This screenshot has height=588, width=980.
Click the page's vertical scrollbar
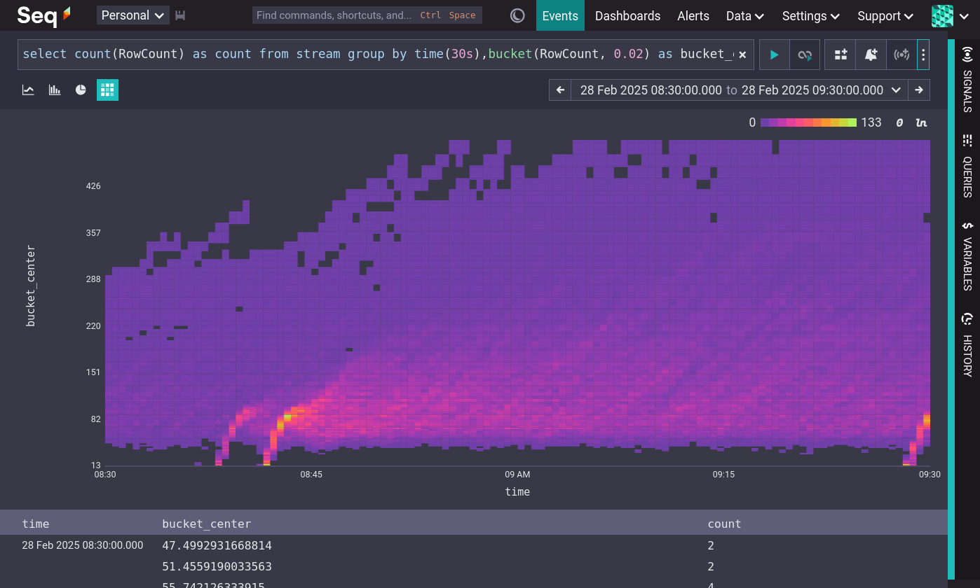951,308
